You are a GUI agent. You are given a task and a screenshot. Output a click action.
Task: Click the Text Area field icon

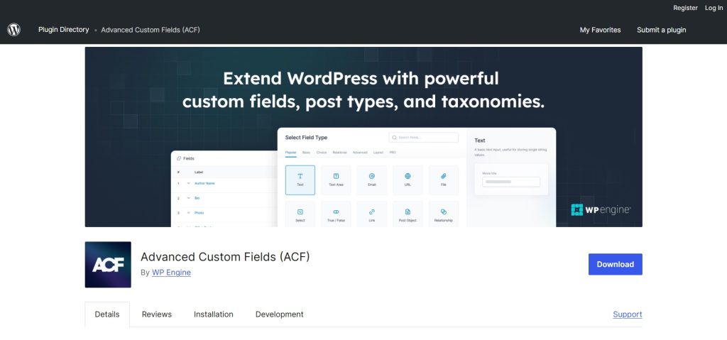(336, 176)
